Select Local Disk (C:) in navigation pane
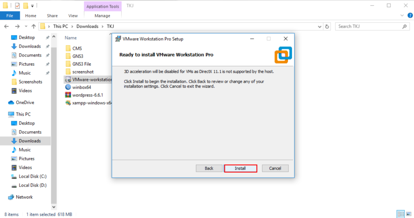 [x=32, y=176]
